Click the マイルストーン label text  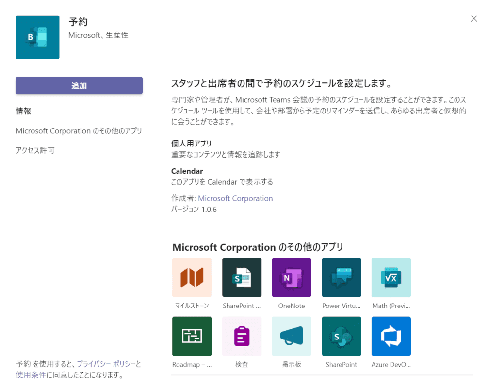click(192, 306)
